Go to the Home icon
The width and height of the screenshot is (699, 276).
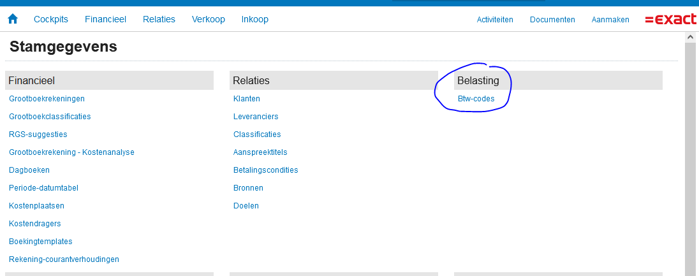tap(13, 19)
